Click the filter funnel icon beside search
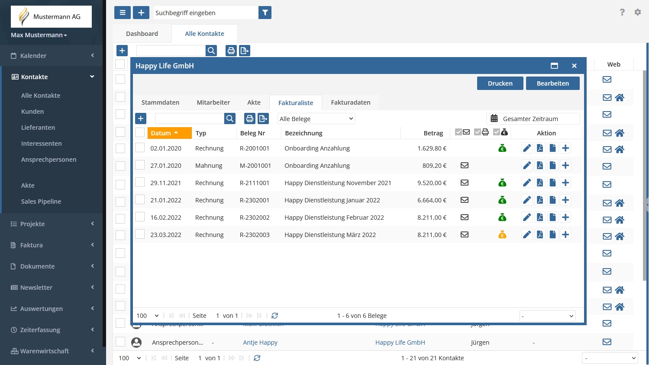 click(x=265, y=13)
